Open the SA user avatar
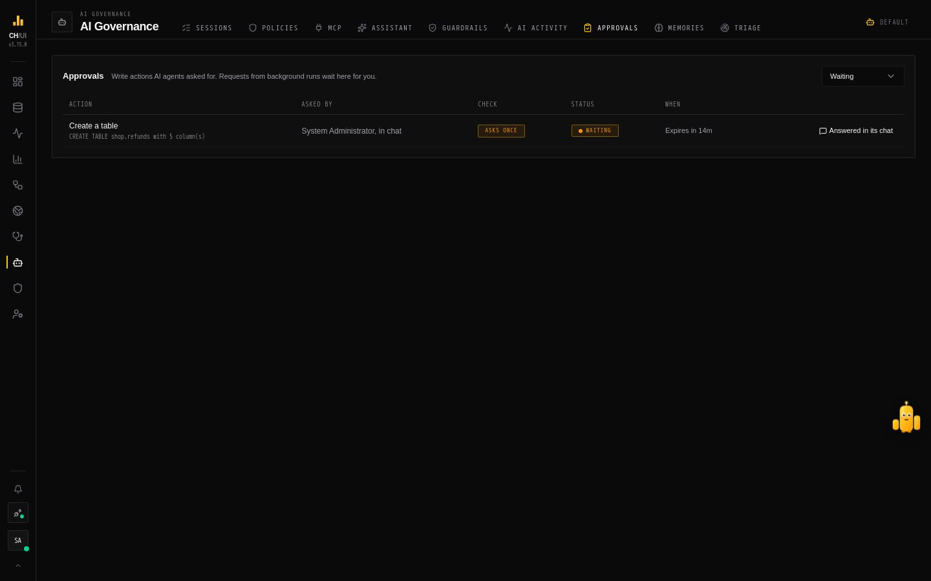This screenshot has height=581, width=931. [18, 541]
